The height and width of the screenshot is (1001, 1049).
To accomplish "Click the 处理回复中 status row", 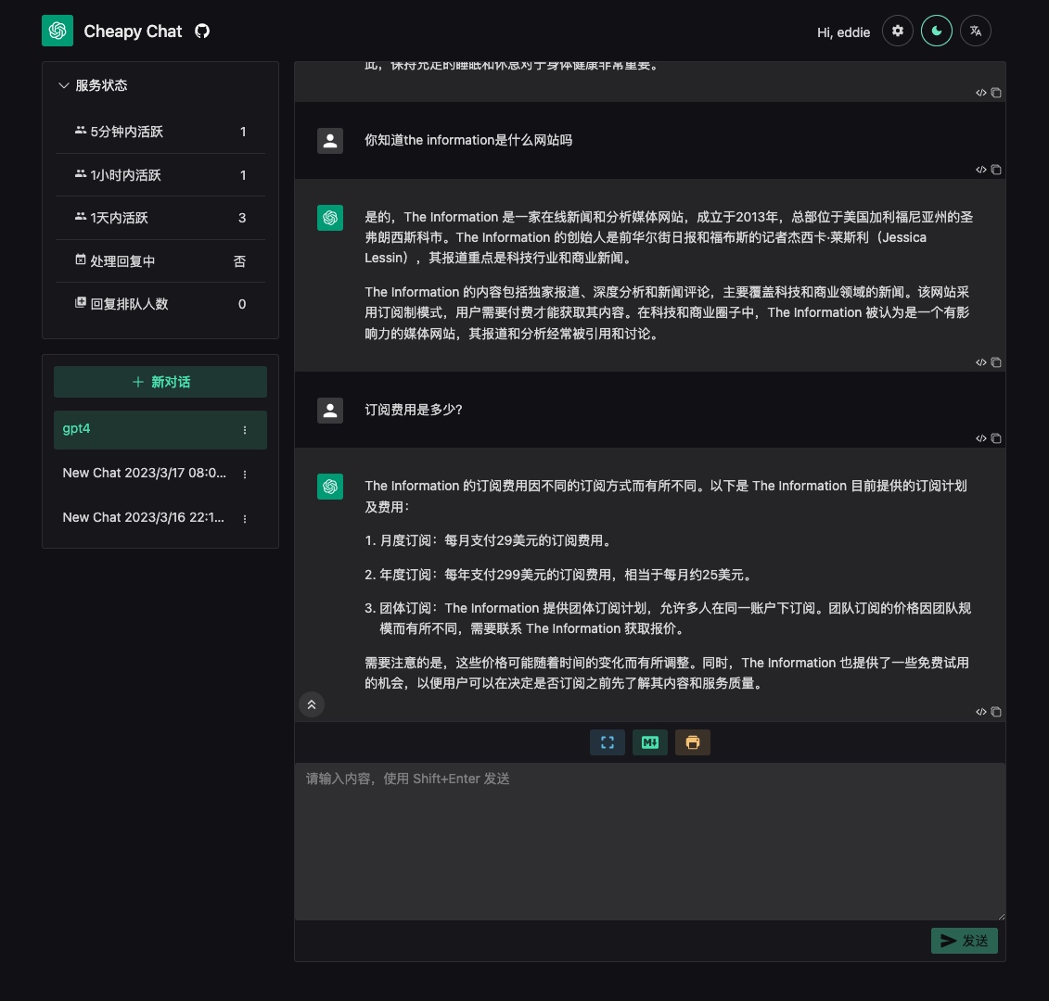I will pyautogui.click(x=160, y=261).
